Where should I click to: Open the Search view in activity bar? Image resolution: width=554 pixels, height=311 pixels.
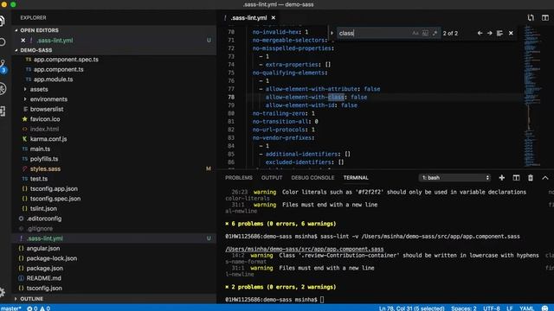tap(2, 42)
